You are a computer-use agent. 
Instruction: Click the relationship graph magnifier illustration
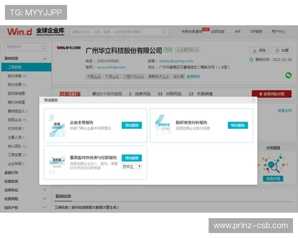(273, 164)
